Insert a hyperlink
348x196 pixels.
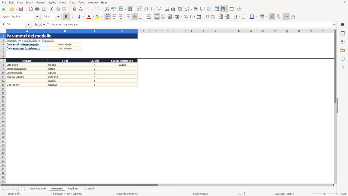coord(196,9)
